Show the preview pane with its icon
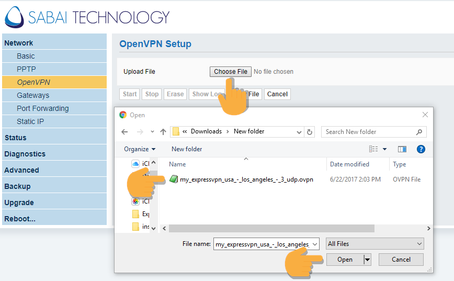 [402, 149]
